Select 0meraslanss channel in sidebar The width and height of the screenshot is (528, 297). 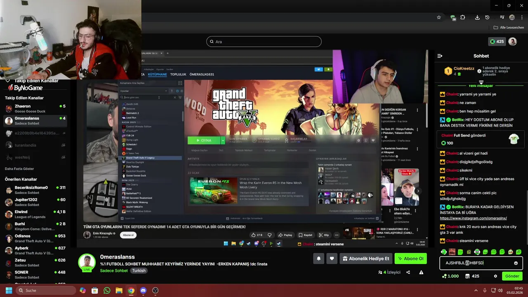click(x=35, y=120)
